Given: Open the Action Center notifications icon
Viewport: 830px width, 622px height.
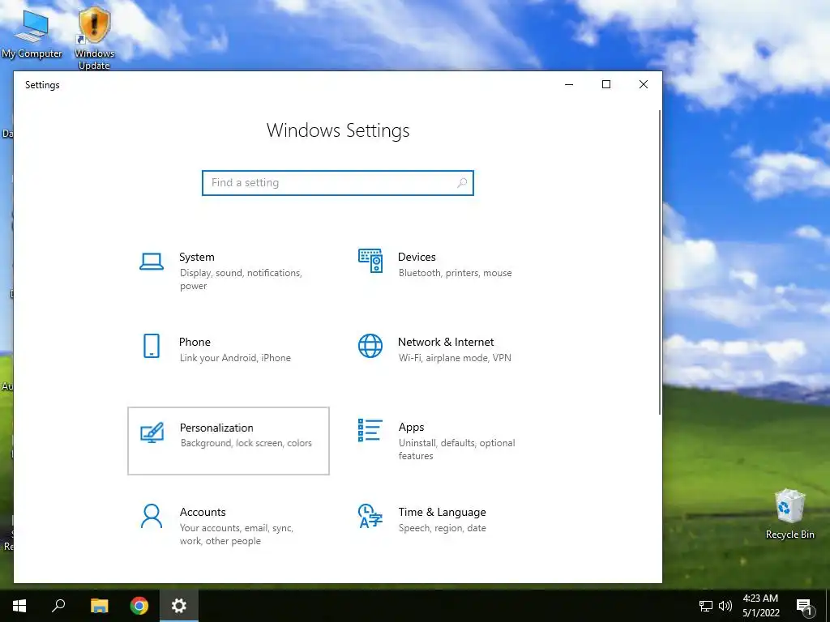Looking at the screenshot, I should pyautogui.click(x=805, y=607).
